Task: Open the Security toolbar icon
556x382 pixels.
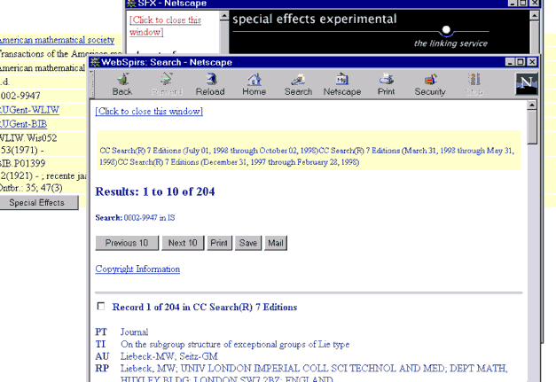Action: click(x=430, y=84)
